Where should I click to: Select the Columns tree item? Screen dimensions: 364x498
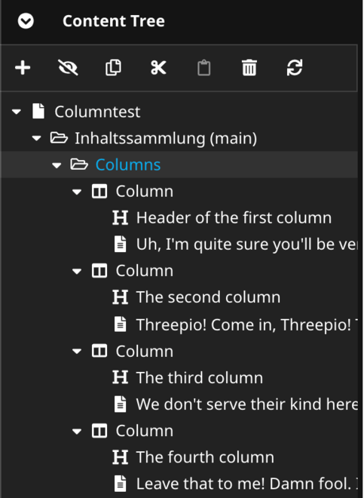pyautogui.click(x=128, y=164)
